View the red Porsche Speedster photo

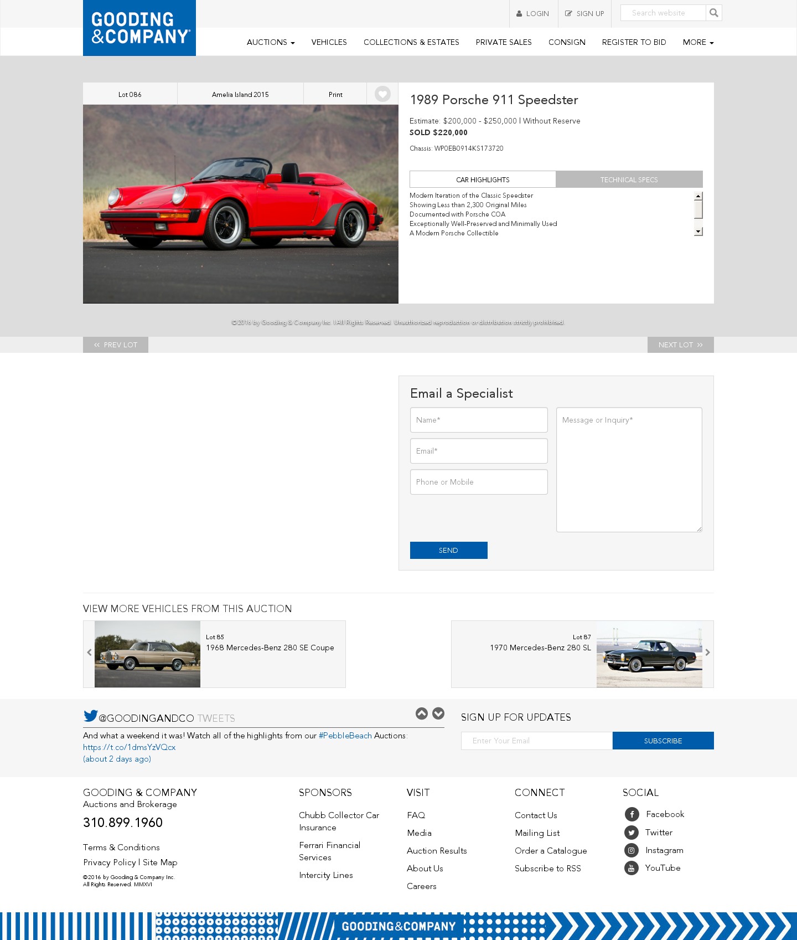pos(241,204)
